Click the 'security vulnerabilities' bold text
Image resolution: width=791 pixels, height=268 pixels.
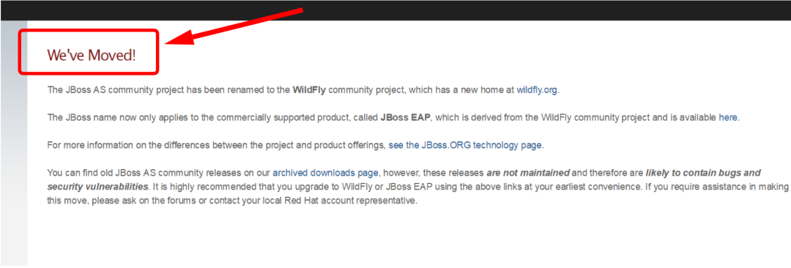coord(97,187)
